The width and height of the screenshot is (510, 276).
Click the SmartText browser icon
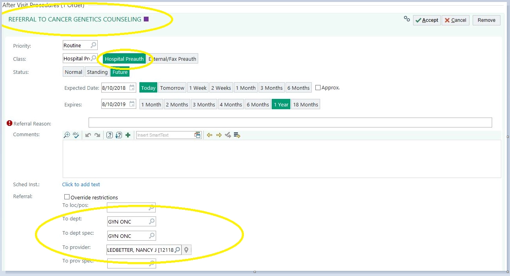[x=197, y=135]
